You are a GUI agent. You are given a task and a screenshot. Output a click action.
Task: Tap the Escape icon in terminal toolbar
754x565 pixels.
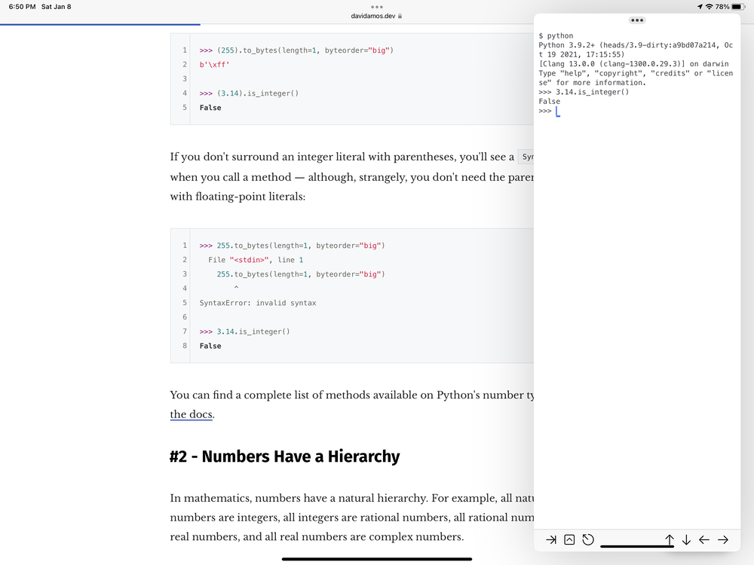[x=588, y=540]
